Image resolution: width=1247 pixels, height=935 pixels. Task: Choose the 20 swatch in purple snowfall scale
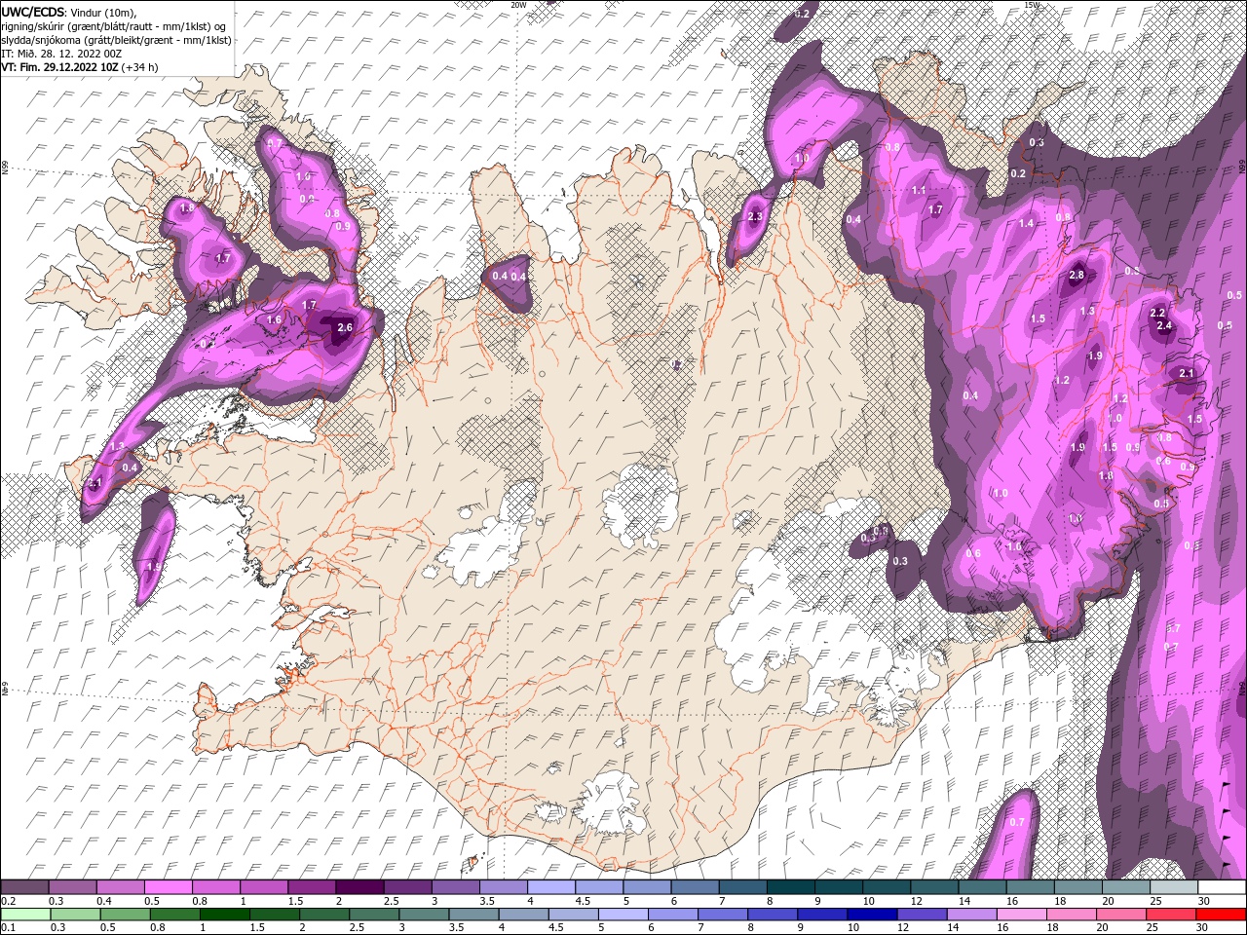click(1125, 887)
